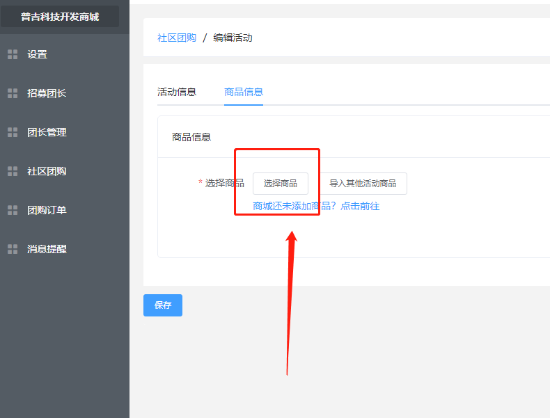Click the 商品信息 card heading
This screenshot has height=418, width=550.
pos(191,137)
